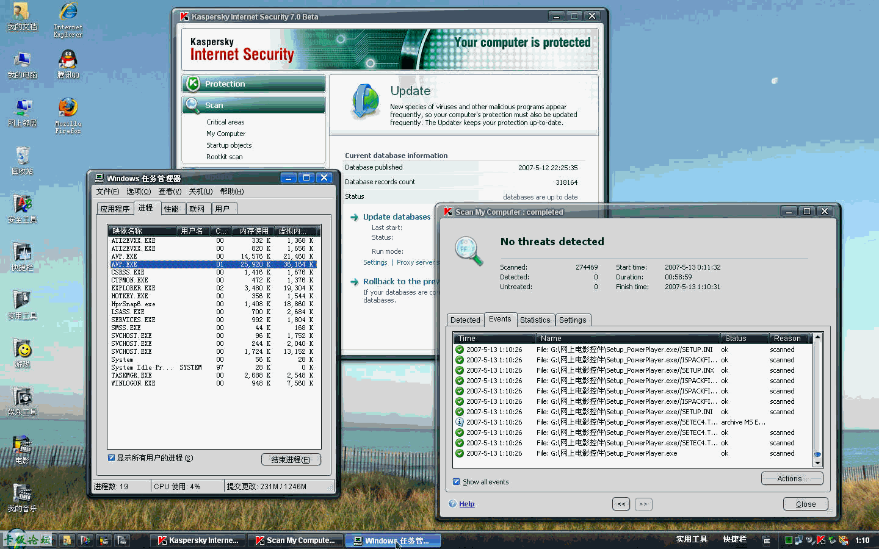Click Help link in scan window
Viewport: 879px width, 549px height.
pos(467,504)
